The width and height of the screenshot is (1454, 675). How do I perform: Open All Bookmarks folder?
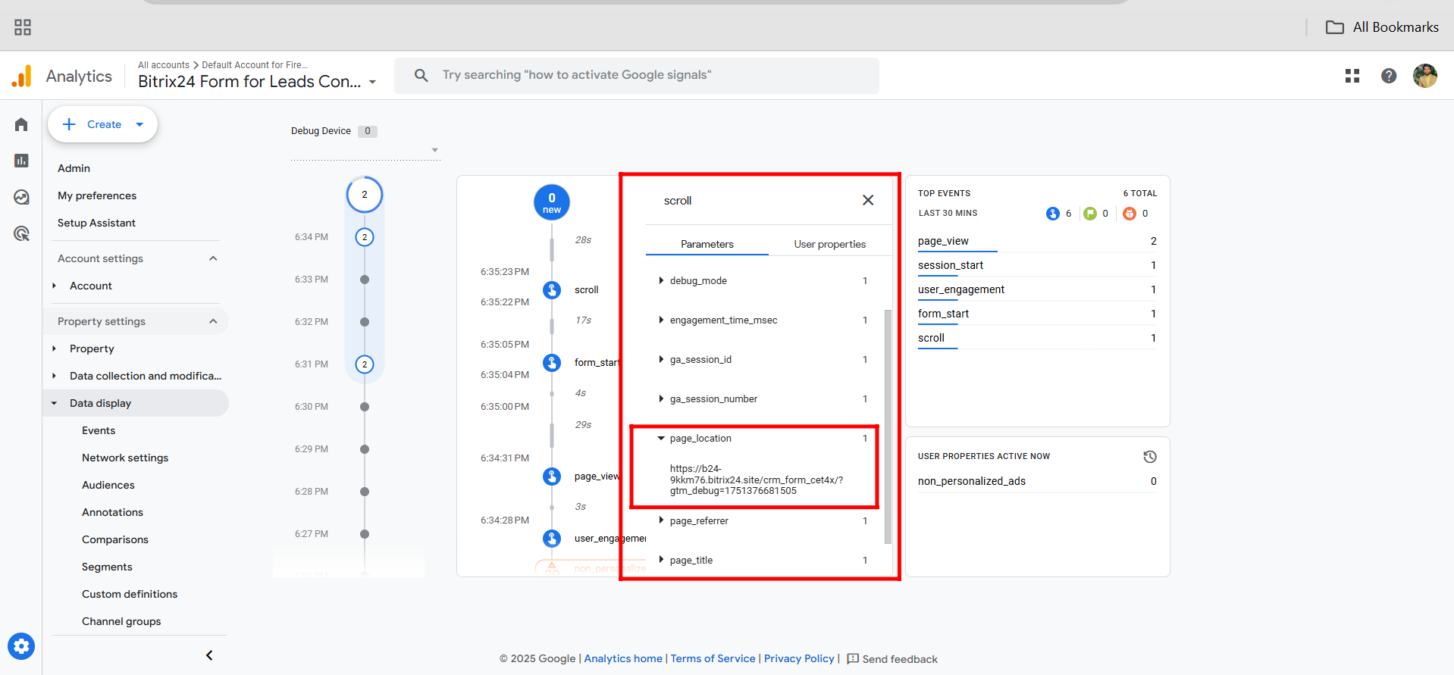(1382, 27)
